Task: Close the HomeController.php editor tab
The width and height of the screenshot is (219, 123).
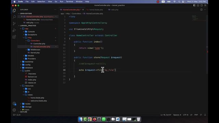Action: click(x=83, y=10)
